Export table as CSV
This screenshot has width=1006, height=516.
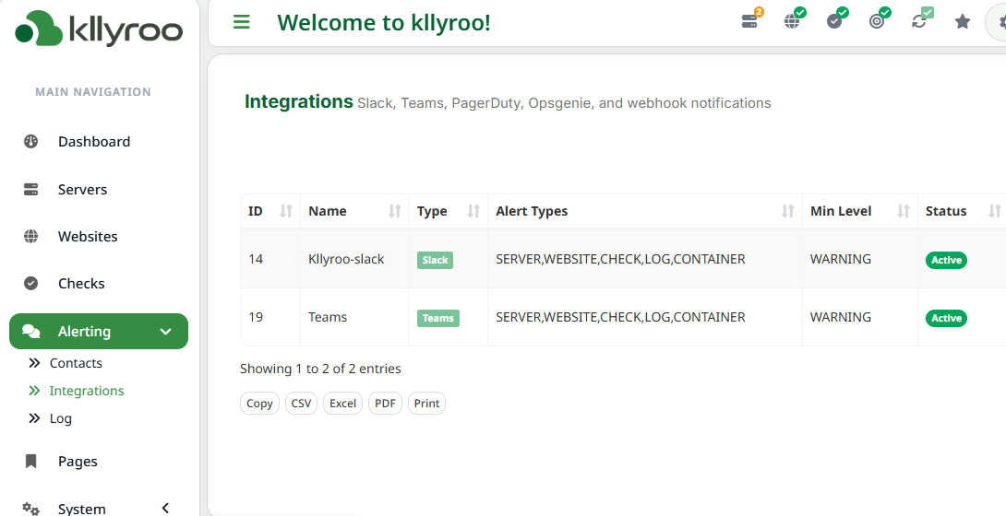302,404
